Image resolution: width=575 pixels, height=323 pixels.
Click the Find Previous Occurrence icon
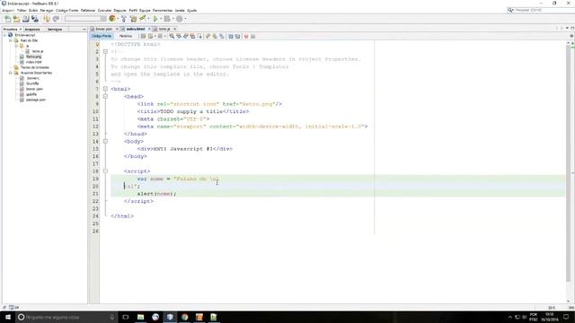coord(179,36)
